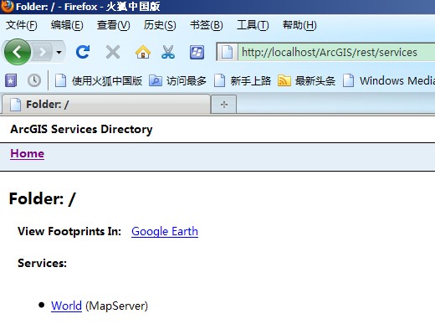
Task: Open the 新手上路 bookmark
Action: tap(243, 81)
